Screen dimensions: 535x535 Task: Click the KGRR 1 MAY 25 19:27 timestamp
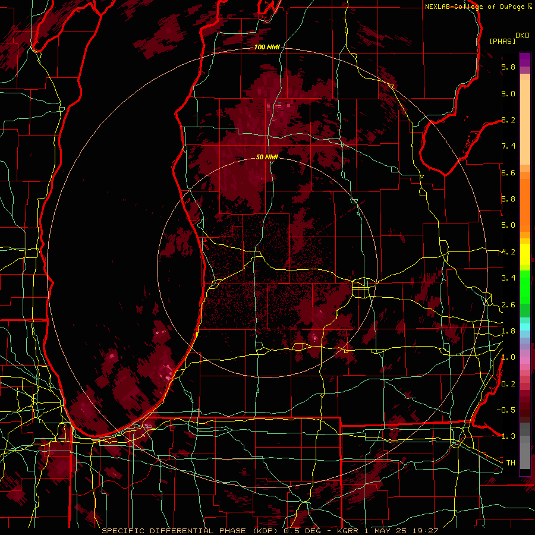coord(387,531)
